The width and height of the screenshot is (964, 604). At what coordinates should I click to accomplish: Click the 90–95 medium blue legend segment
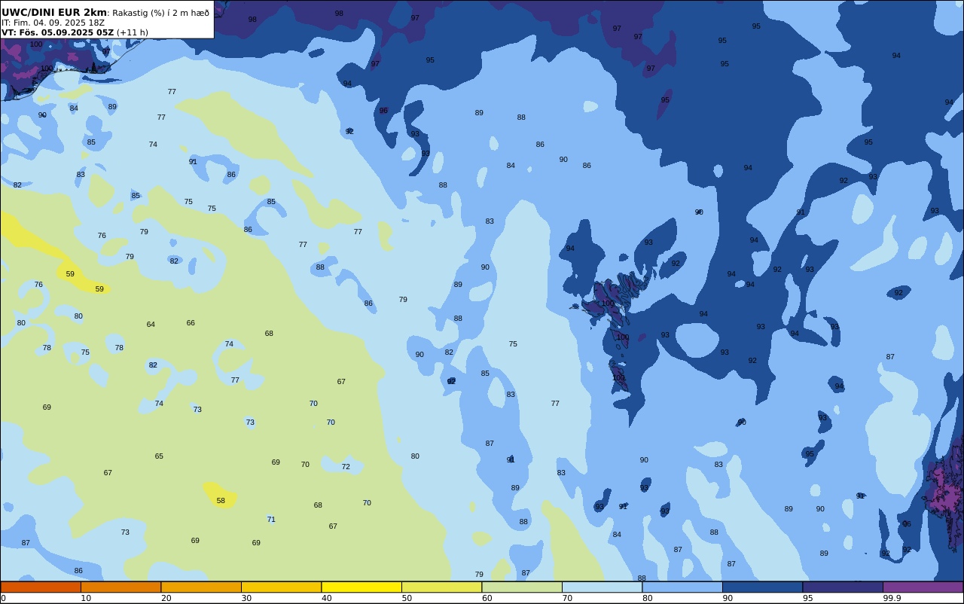point(762,587)
